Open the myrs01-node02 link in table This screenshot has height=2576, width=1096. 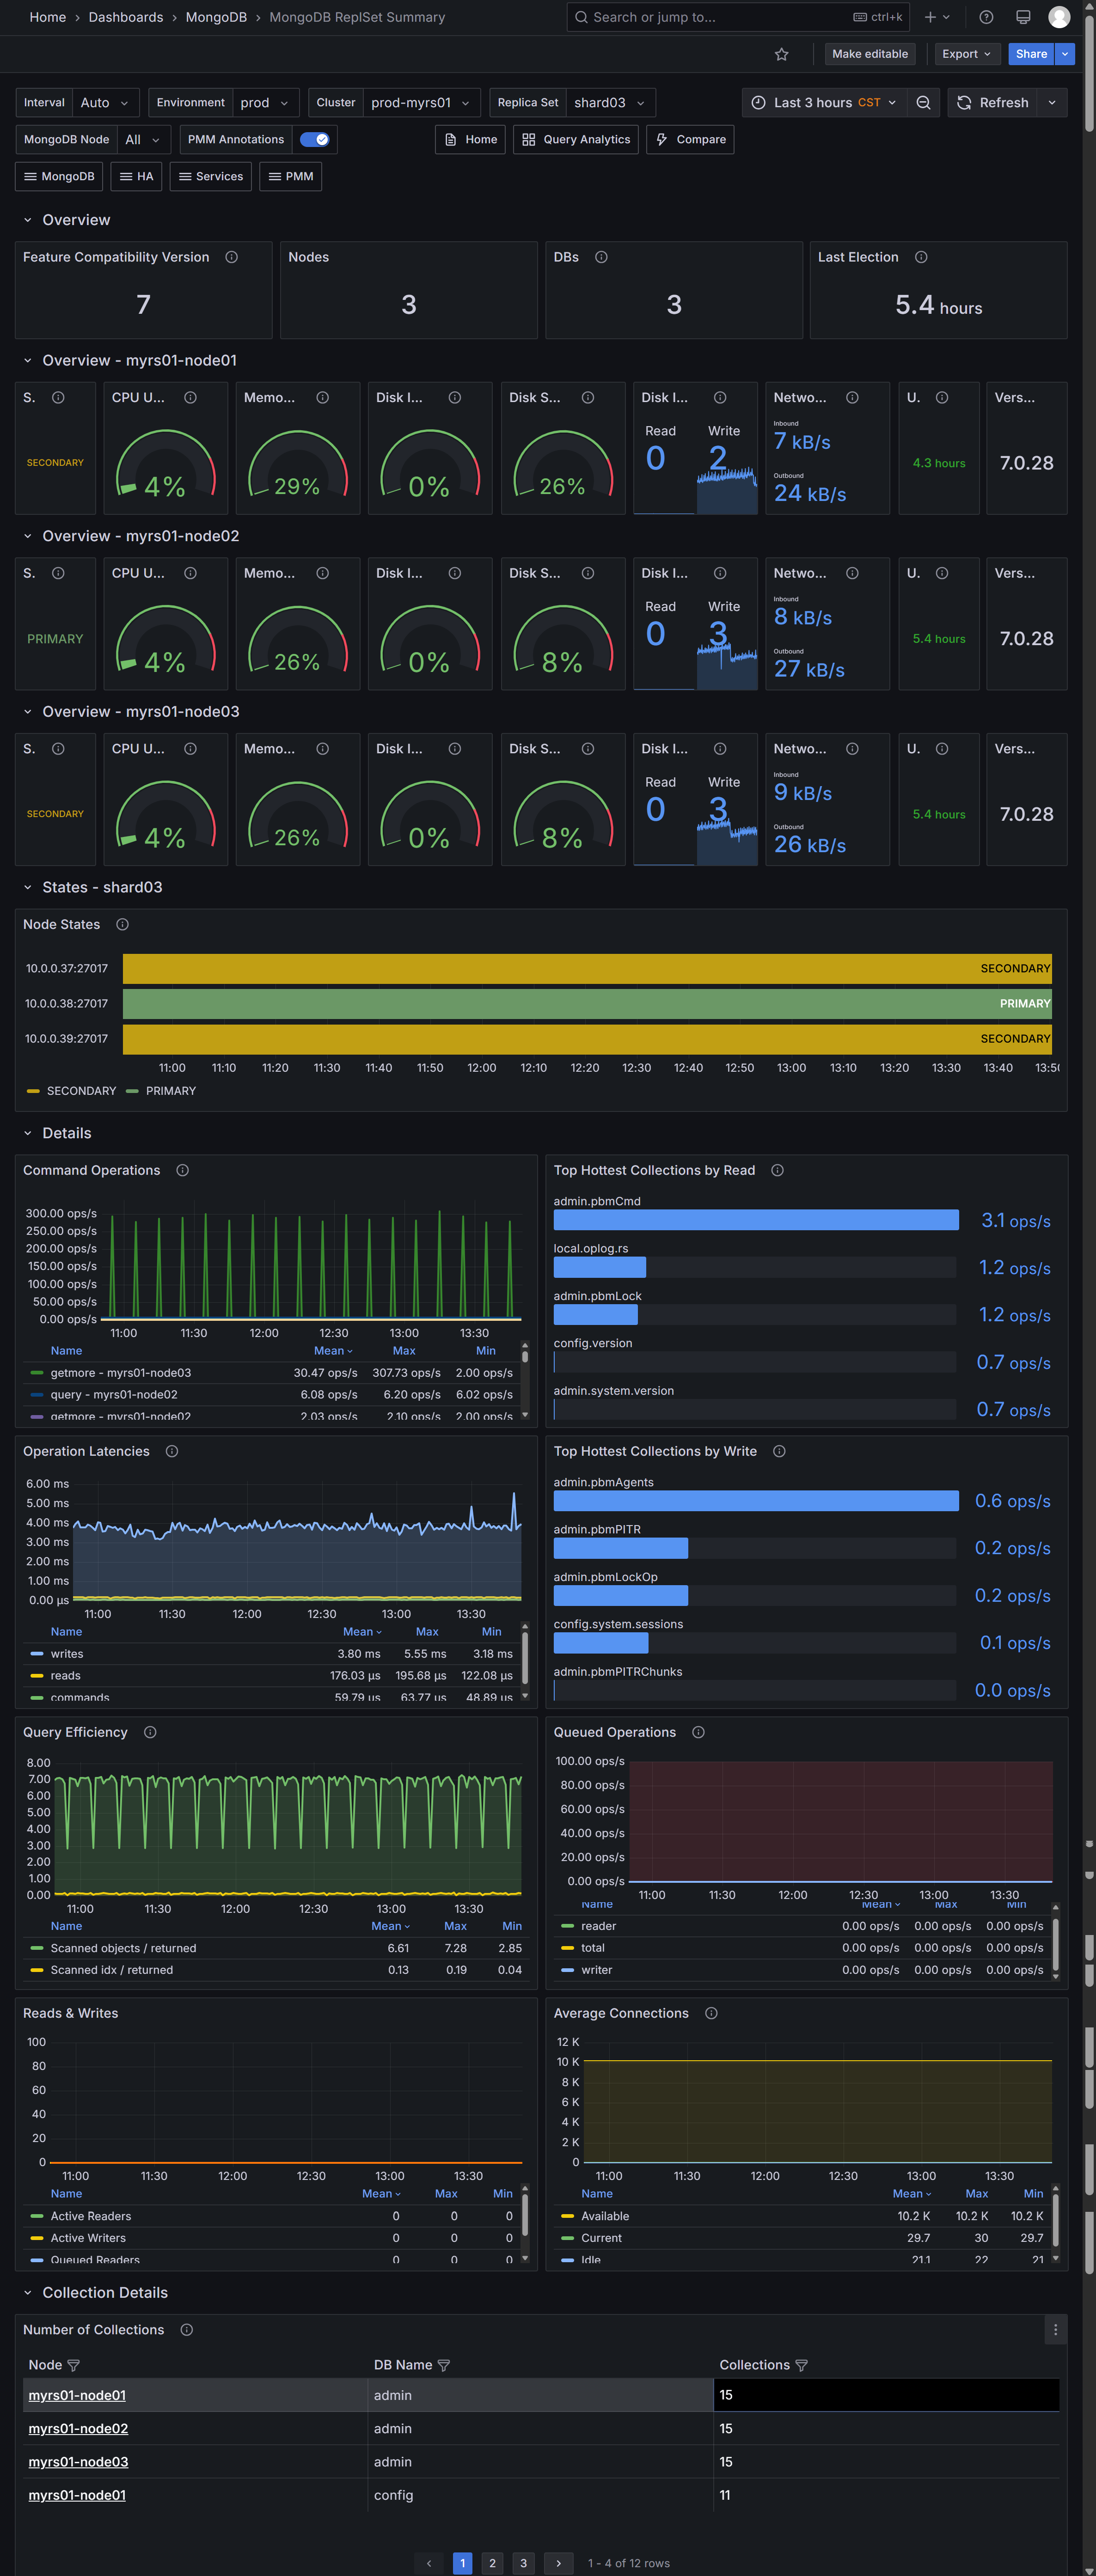click(78, 2429)
